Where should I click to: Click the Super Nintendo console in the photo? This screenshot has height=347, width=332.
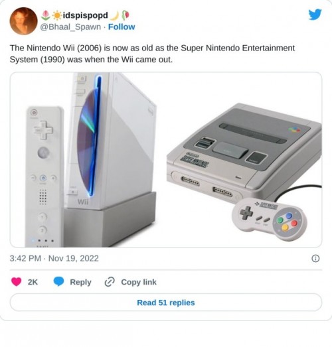coord(244,151)
